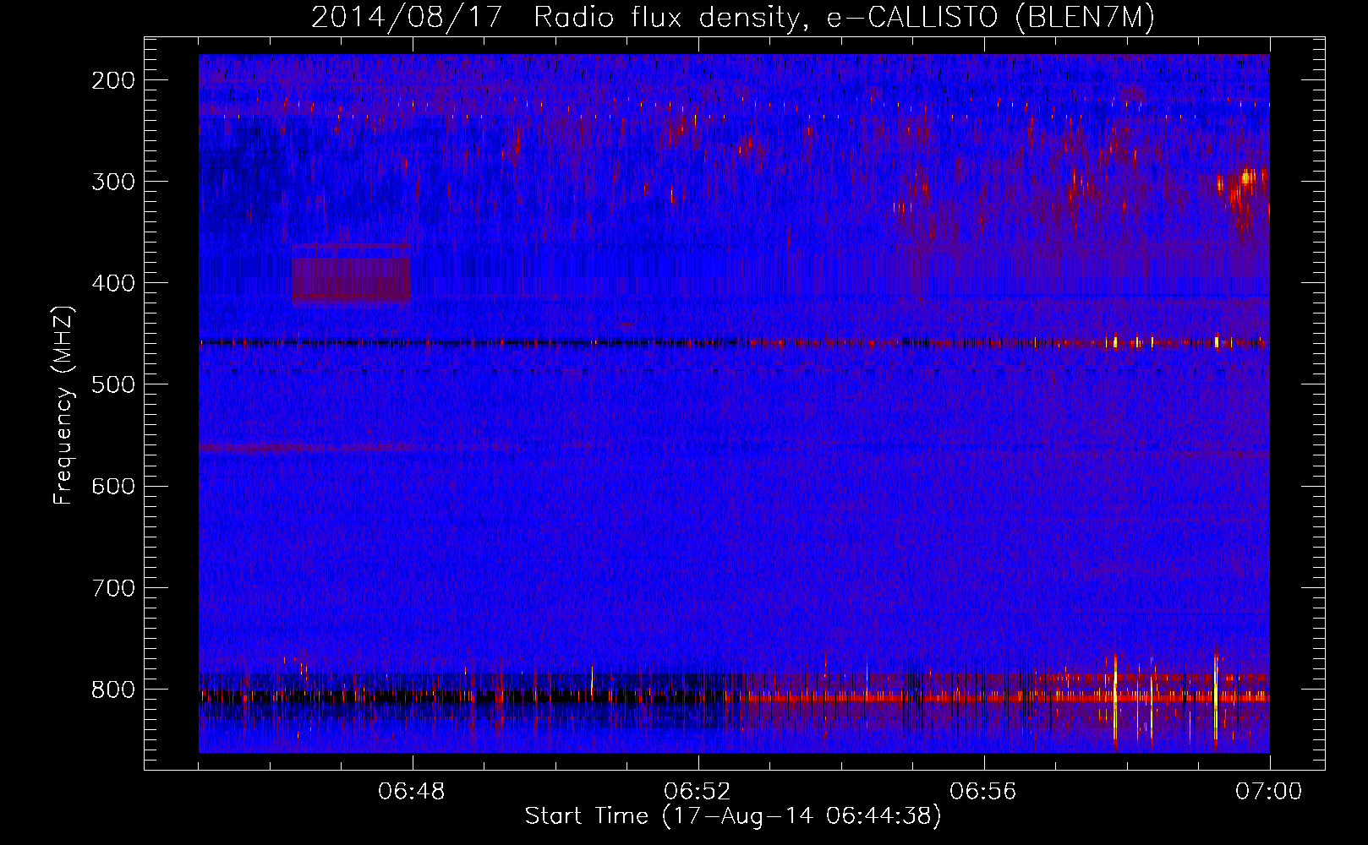Click the 700 frequency tick label
Image resolution: width=1368 pixels, height=845 pixels.
click(x=113, y=587)
